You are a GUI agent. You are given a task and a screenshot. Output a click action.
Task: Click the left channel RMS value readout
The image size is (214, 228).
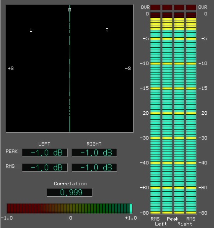point(45,167)
